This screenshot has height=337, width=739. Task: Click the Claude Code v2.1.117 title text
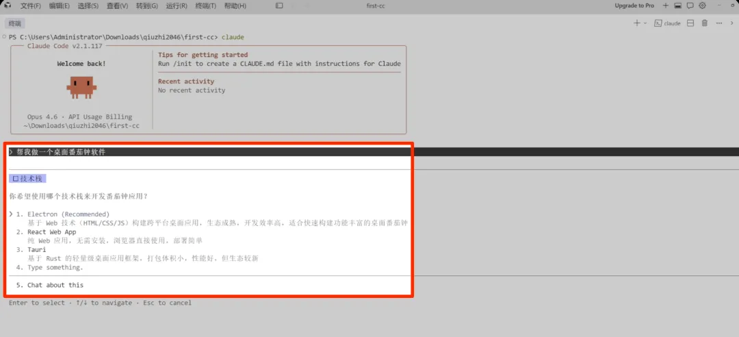(x=63, y=46)
